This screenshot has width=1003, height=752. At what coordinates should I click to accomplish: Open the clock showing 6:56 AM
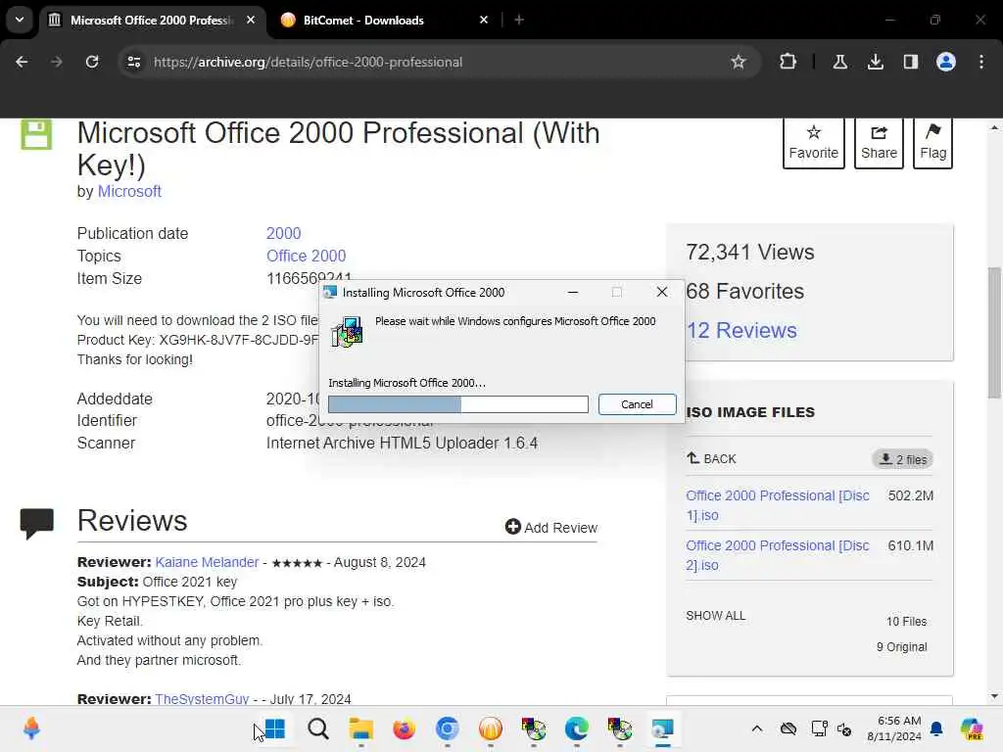pyautogui.click(x=894, y=728)
